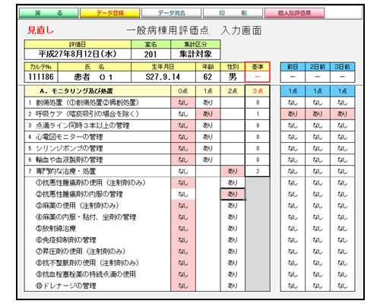This screenshot has height=304, width=380.
Task: Open the pink 個人別評価票 button
Action: [294, 13]
